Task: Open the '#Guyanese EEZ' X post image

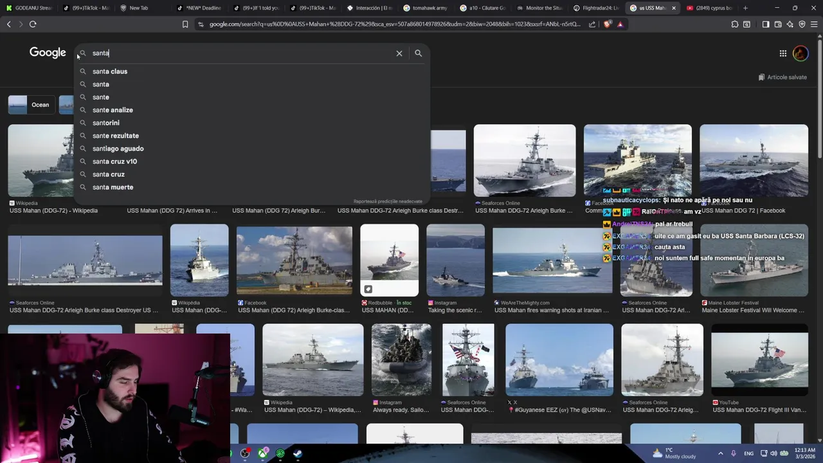Action: click(559, 359)
